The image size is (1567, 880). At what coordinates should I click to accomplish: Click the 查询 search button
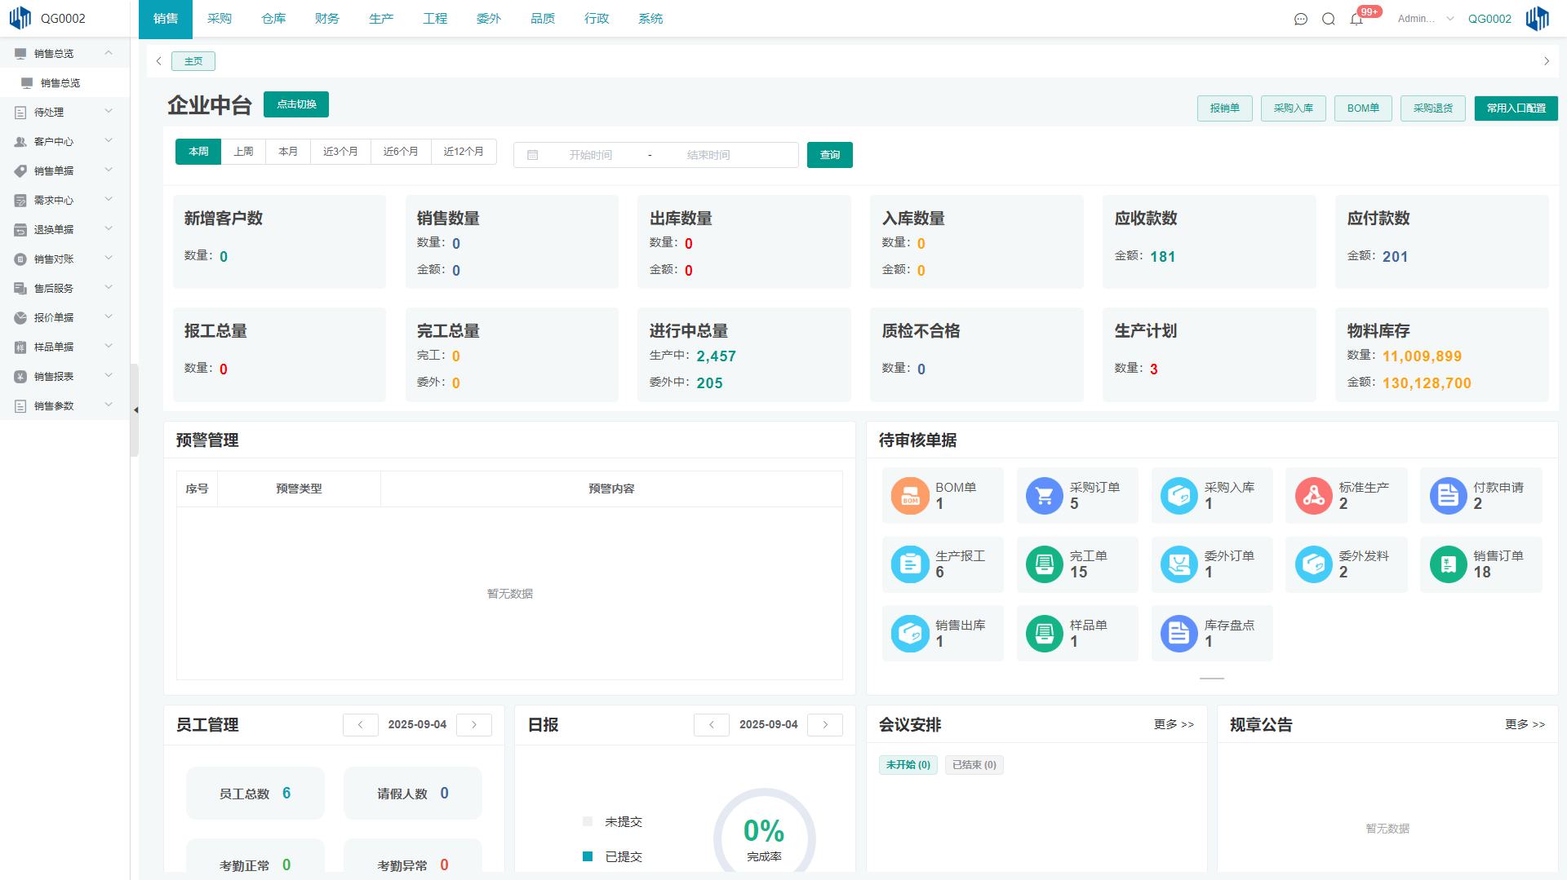coord(829,155)
